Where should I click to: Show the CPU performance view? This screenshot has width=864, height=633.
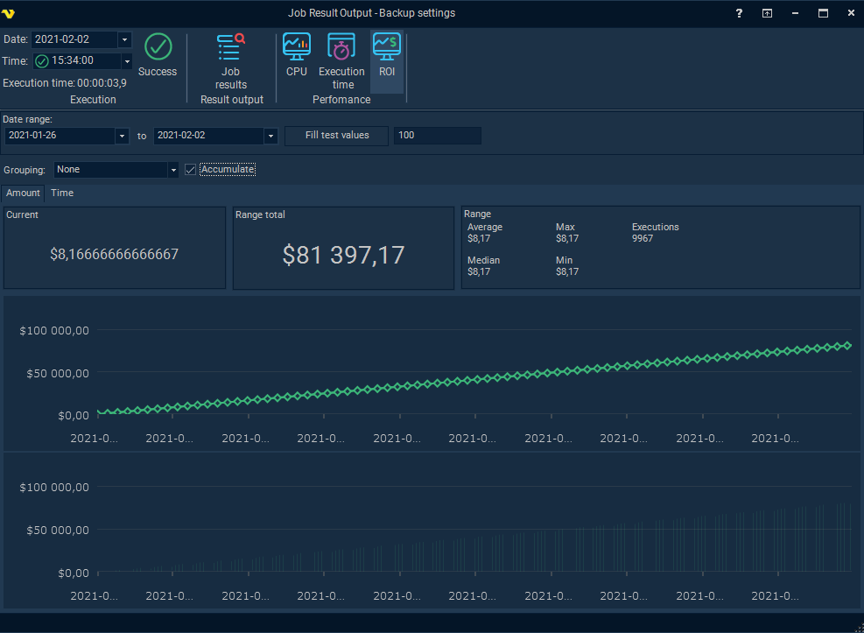tap(297, 47)
